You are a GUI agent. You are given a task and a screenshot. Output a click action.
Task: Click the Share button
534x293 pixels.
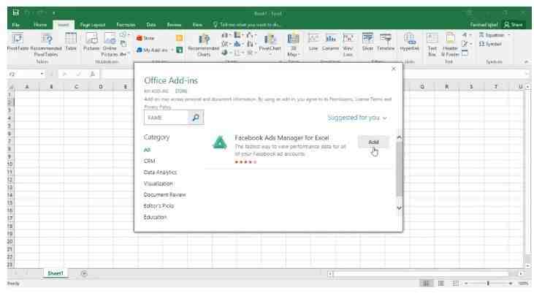pos(514,25)
